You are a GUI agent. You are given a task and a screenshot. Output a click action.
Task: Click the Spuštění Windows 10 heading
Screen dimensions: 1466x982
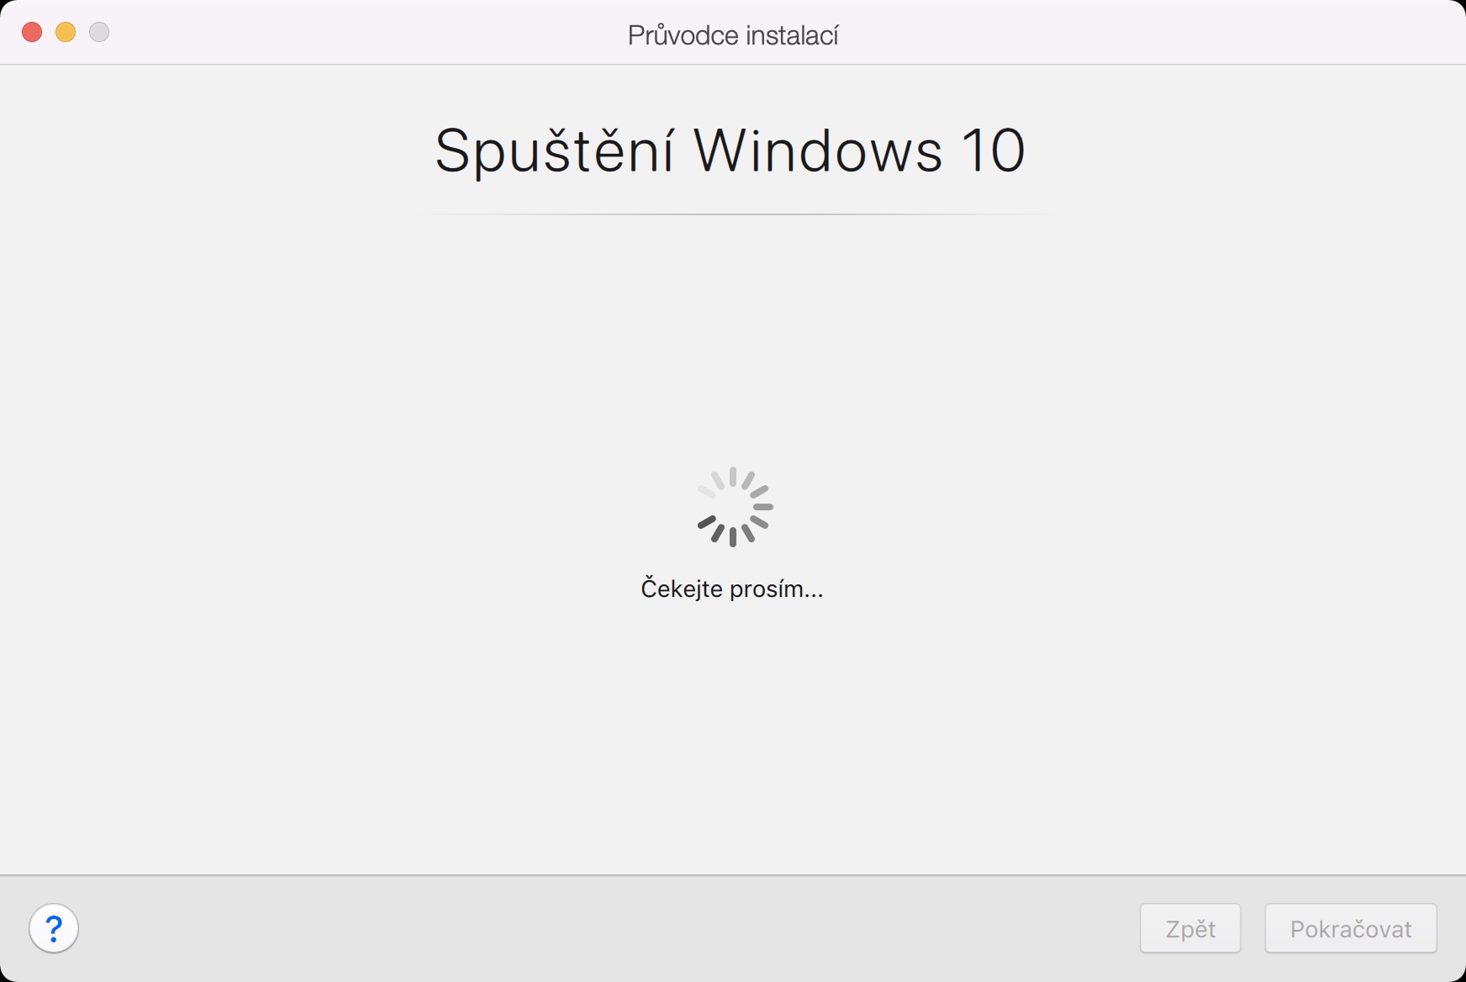[730, 151]
